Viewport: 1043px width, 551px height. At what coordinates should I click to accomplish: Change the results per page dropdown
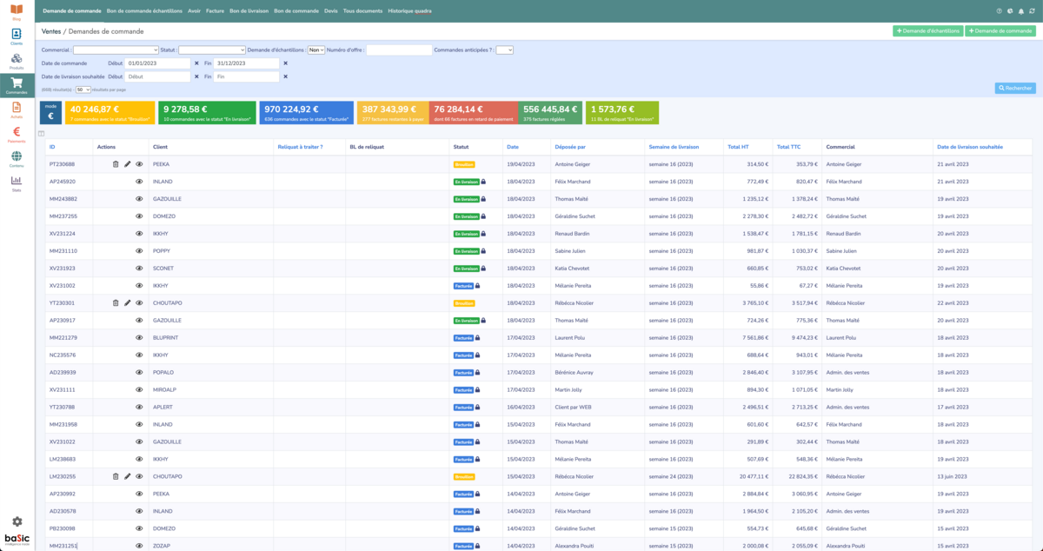pos(83,90)
